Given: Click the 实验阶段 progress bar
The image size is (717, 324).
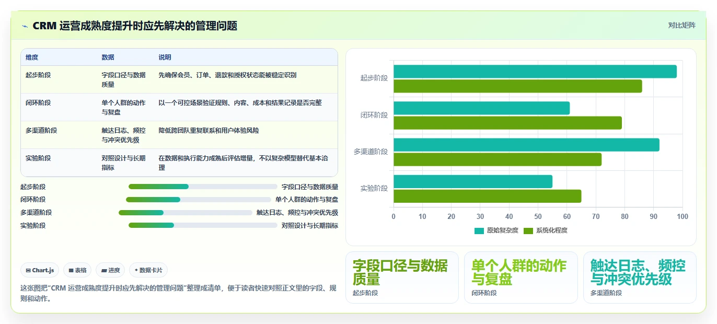Looking at the screenshot, I should click(203, 225).
